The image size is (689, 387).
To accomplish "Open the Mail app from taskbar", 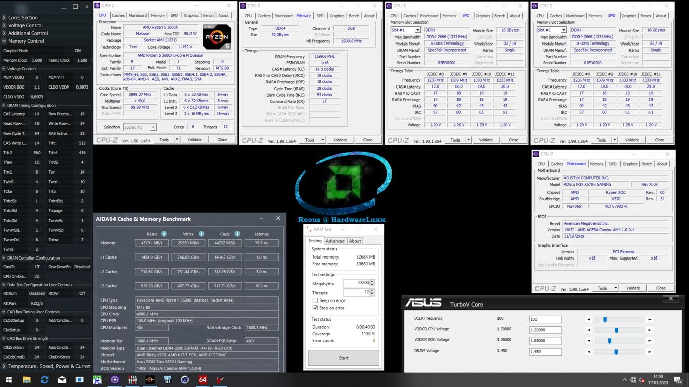I will (x=62, y=379).
